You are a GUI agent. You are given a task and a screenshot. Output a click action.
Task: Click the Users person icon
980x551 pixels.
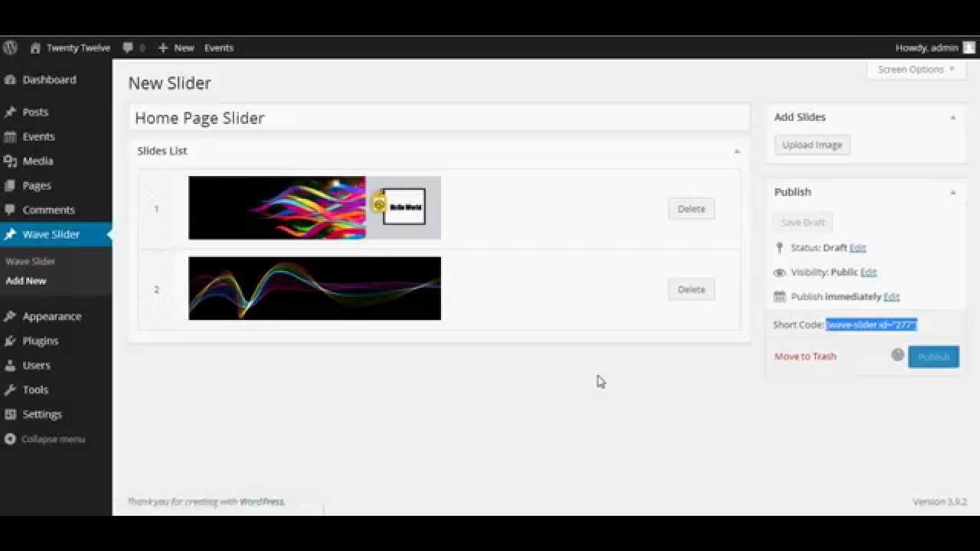(x=10, y=365)
